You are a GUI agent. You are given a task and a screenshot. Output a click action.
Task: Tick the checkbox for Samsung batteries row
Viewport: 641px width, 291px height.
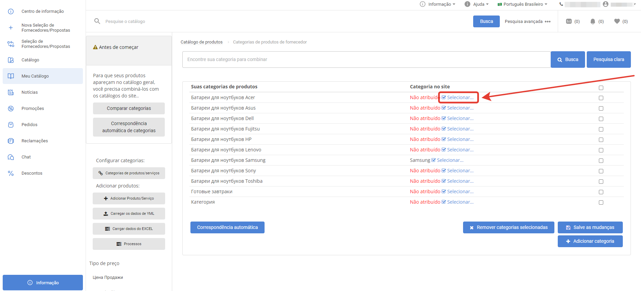[x=601, y=161]
